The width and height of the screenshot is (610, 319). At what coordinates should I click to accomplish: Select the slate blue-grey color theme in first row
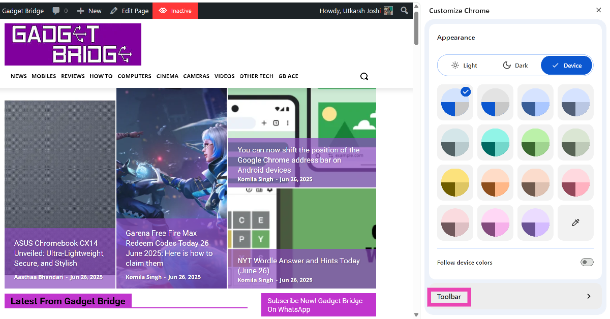tap(575, 102)
